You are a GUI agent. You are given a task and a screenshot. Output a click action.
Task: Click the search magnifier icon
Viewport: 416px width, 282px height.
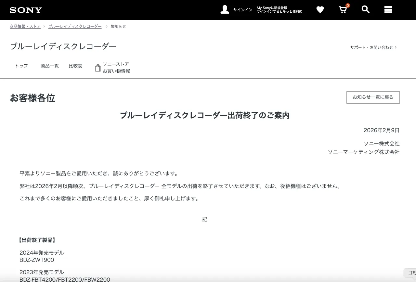[x=366, y=9]
